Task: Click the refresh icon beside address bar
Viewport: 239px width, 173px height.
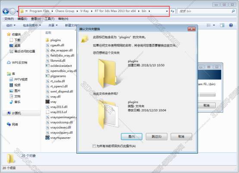Action: pyautogui.click(x=173, y=11)
